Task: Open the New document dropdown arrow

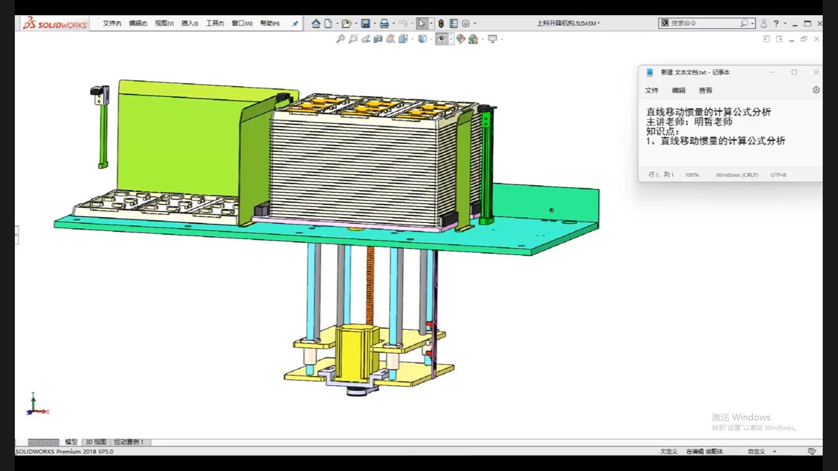Action: click(x=337, y=24)
